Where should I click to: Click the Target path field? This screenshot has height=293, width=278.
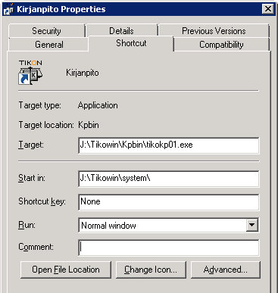[x=169, y=145]
